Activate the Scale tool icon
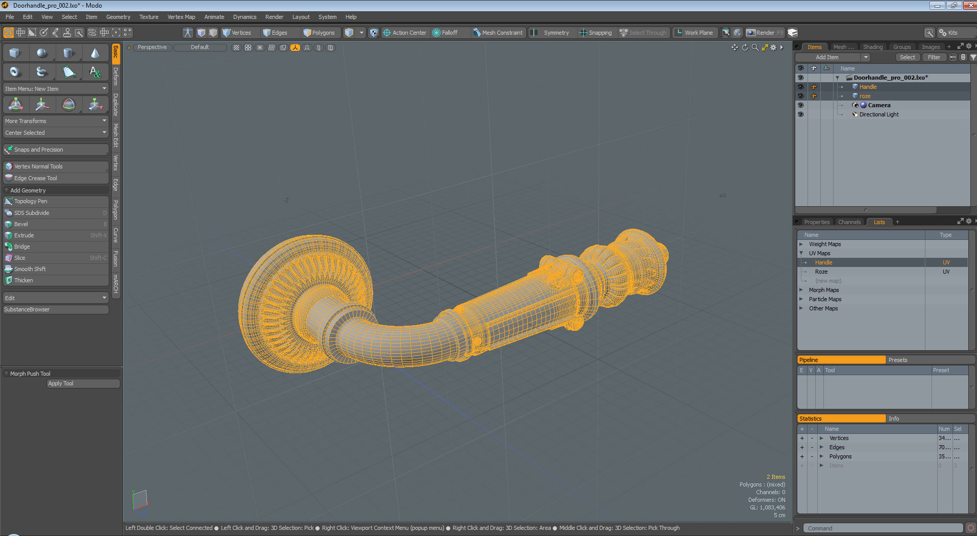 click(x=95, y=105)
